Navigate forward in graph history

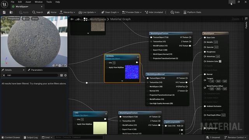[78, 19]
